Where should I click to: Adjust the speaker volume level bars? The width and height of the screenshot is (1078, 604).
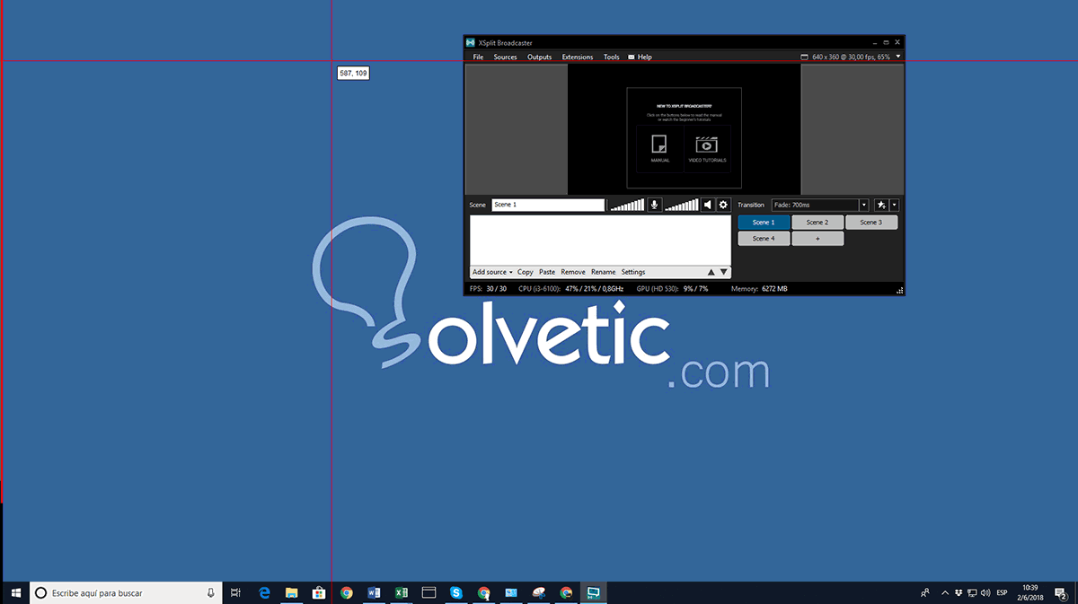click(682, 205)
